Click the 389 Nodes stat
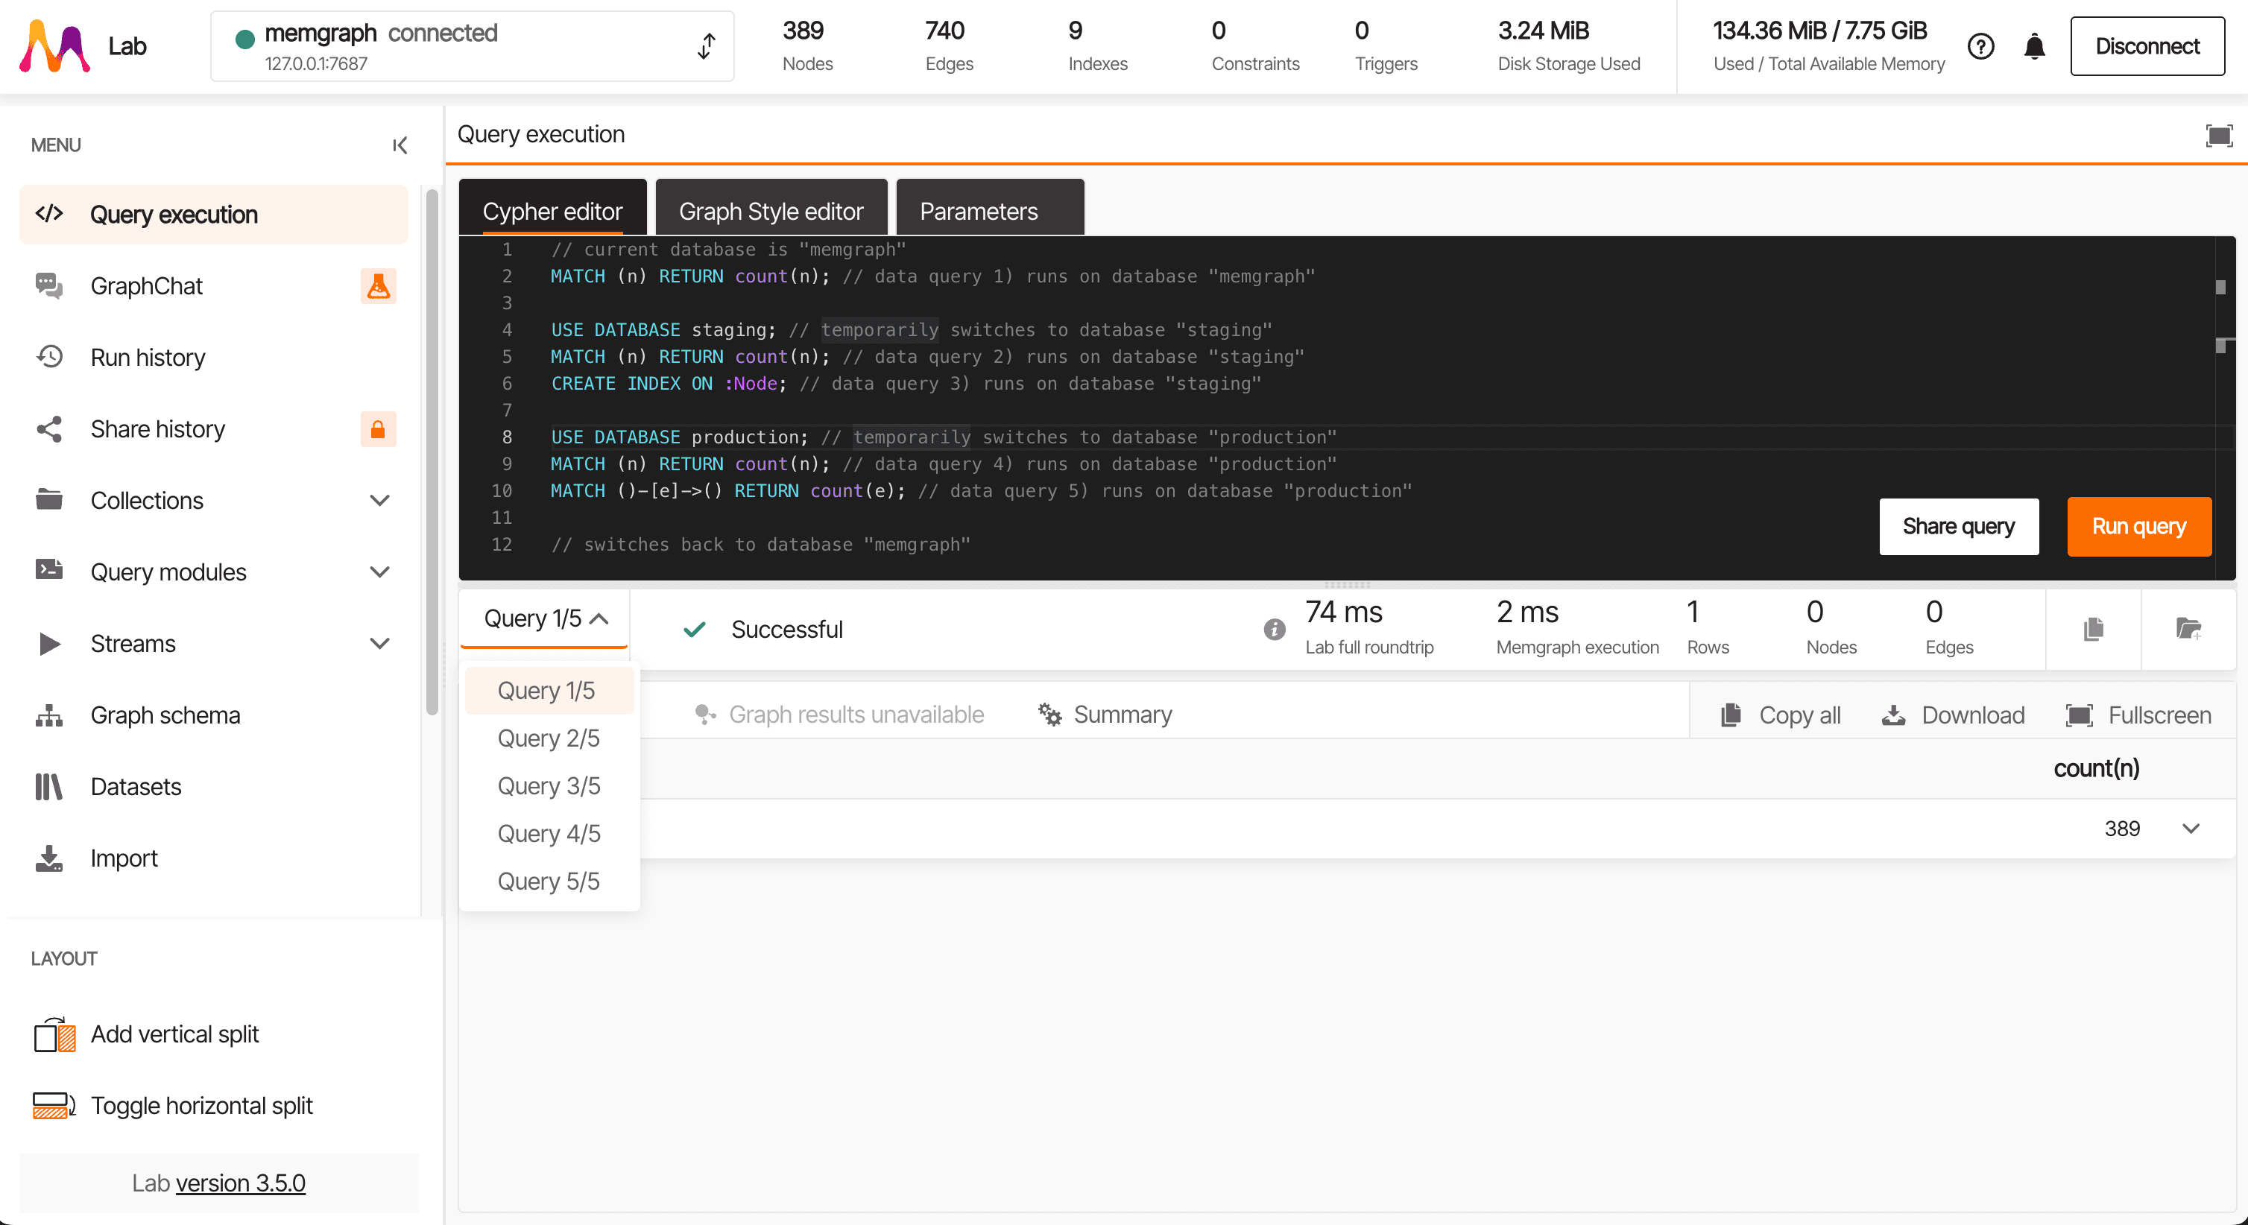 (x=807, y=46)
